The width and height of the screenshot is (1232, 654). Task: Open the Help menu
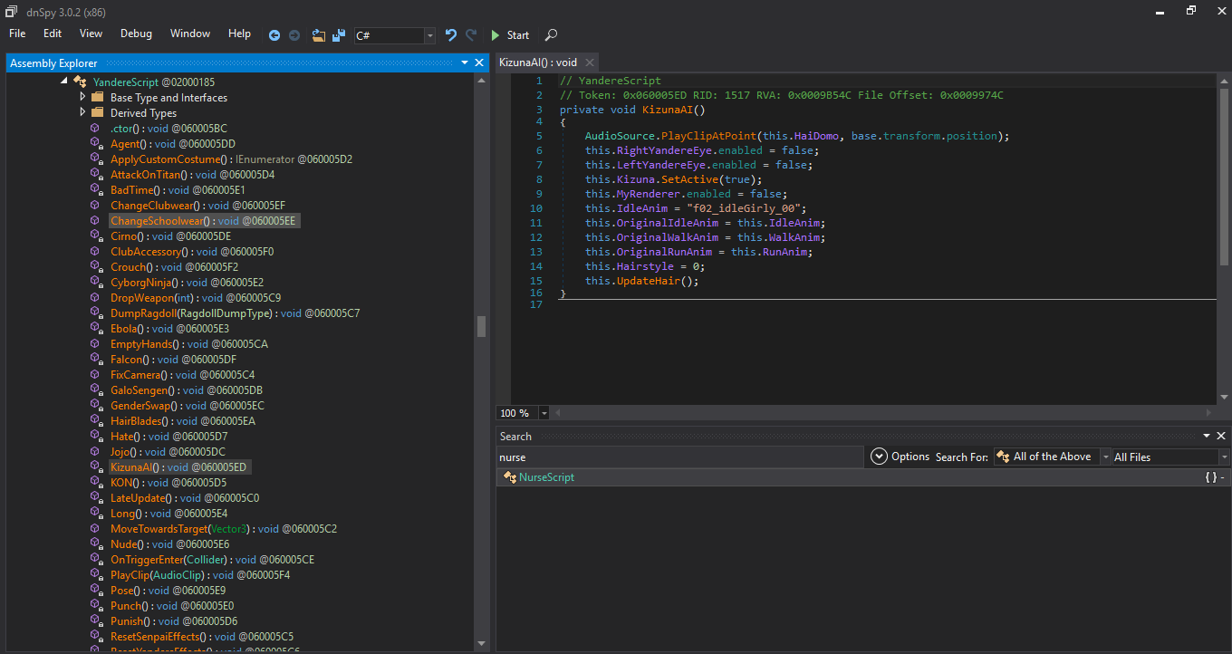(x=239, y=34)
